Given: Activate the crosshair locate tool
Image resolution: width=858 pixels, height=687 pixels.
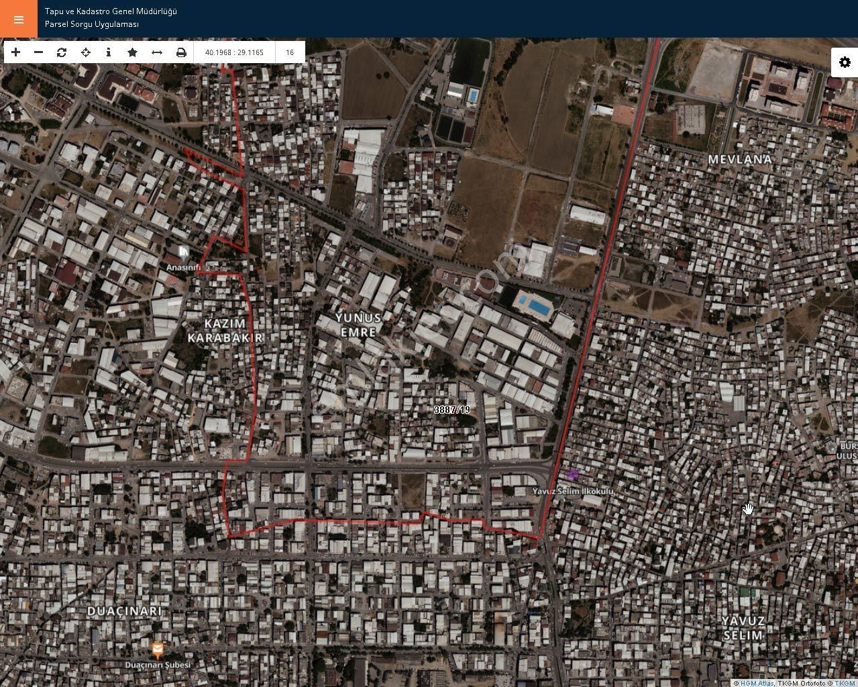Looking at the screenshot, I should coord(86,52).
